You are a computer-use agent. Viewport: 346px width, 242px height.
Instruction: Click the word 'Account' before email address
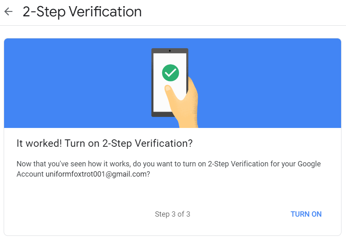pos(30,174)
